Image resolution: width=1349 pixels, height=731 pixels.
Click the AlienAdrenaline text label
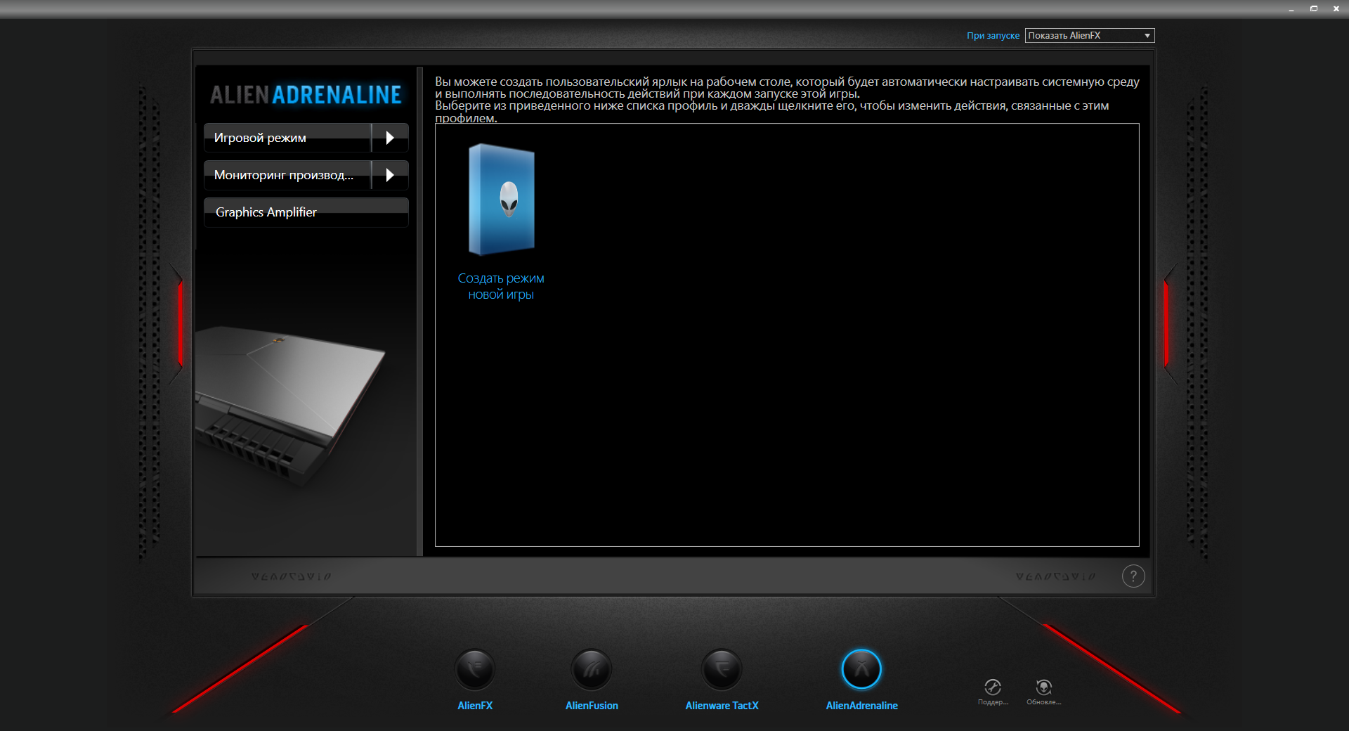[861, 706]
